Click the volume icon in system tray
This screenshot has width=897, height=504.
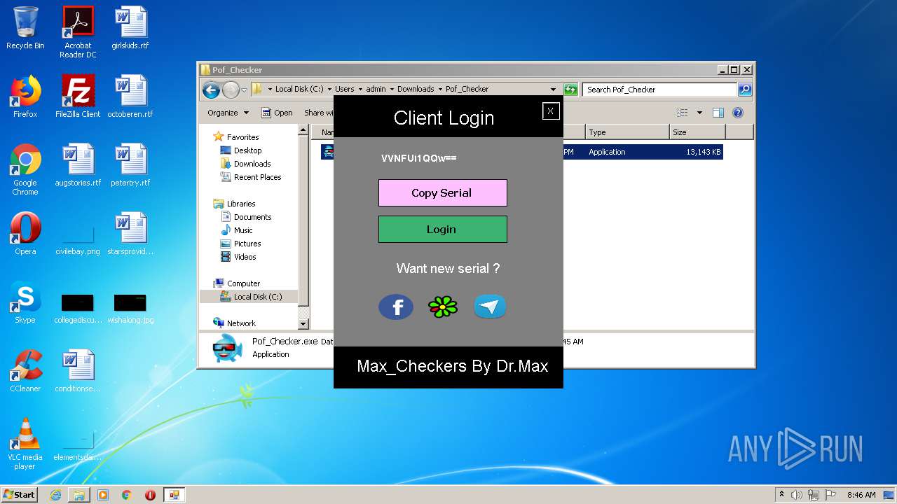tap(797, 495)
